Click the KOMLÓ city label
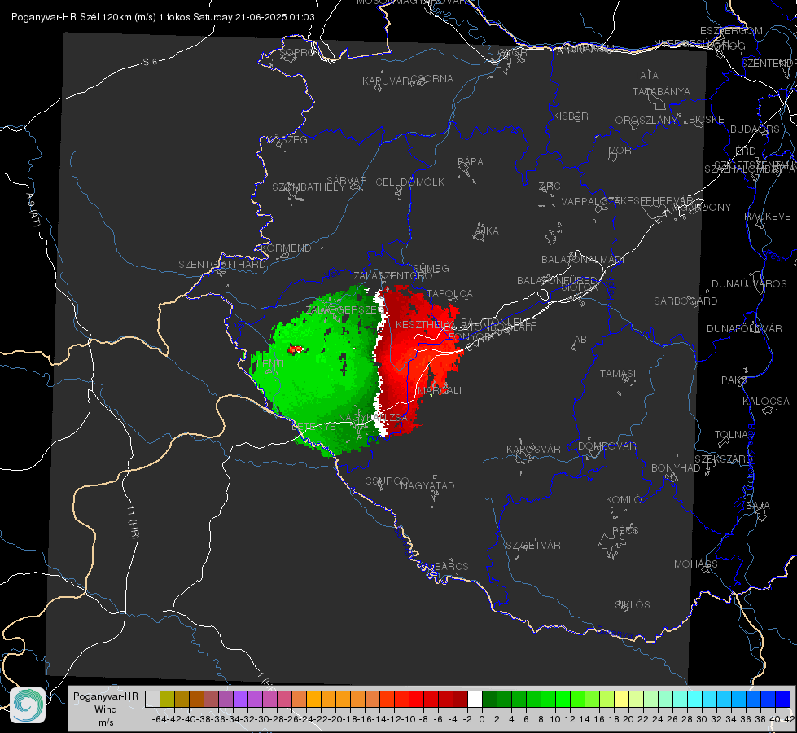The width and height of the screenshot is (797, 733). [x=624, y=500]
